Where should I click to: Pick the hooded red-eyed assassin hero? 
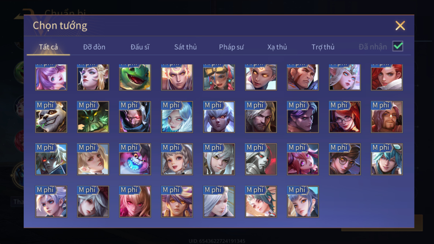pyautogui.click(x=135, y=117)
